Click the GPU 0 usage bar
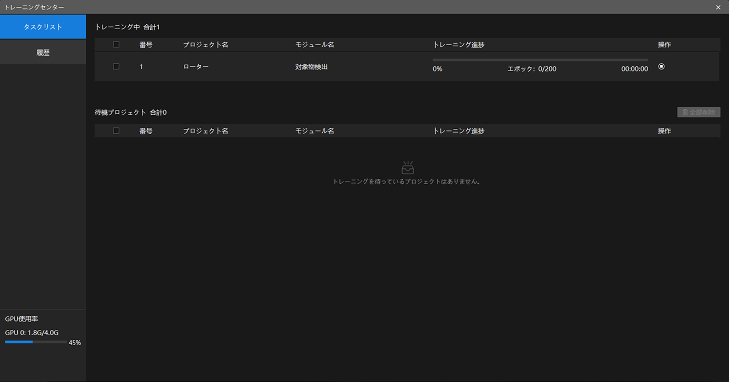729x382 pixels. [36, 342]
